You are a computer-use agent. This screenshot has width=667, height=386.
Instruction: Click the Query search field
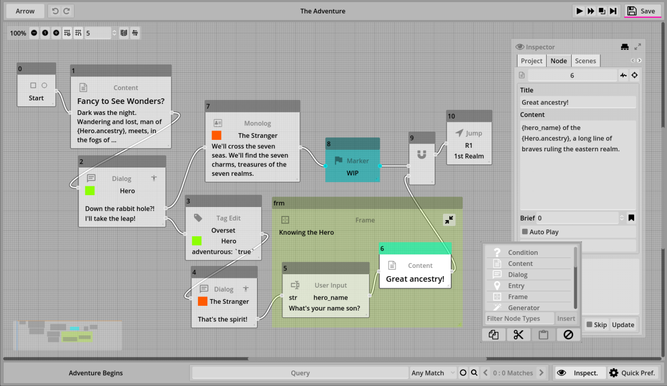point(300,373)
